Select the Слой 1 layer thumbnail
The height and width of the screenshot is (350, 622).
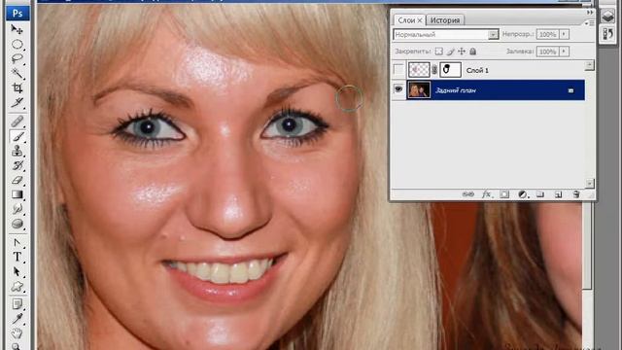(419, 70)
